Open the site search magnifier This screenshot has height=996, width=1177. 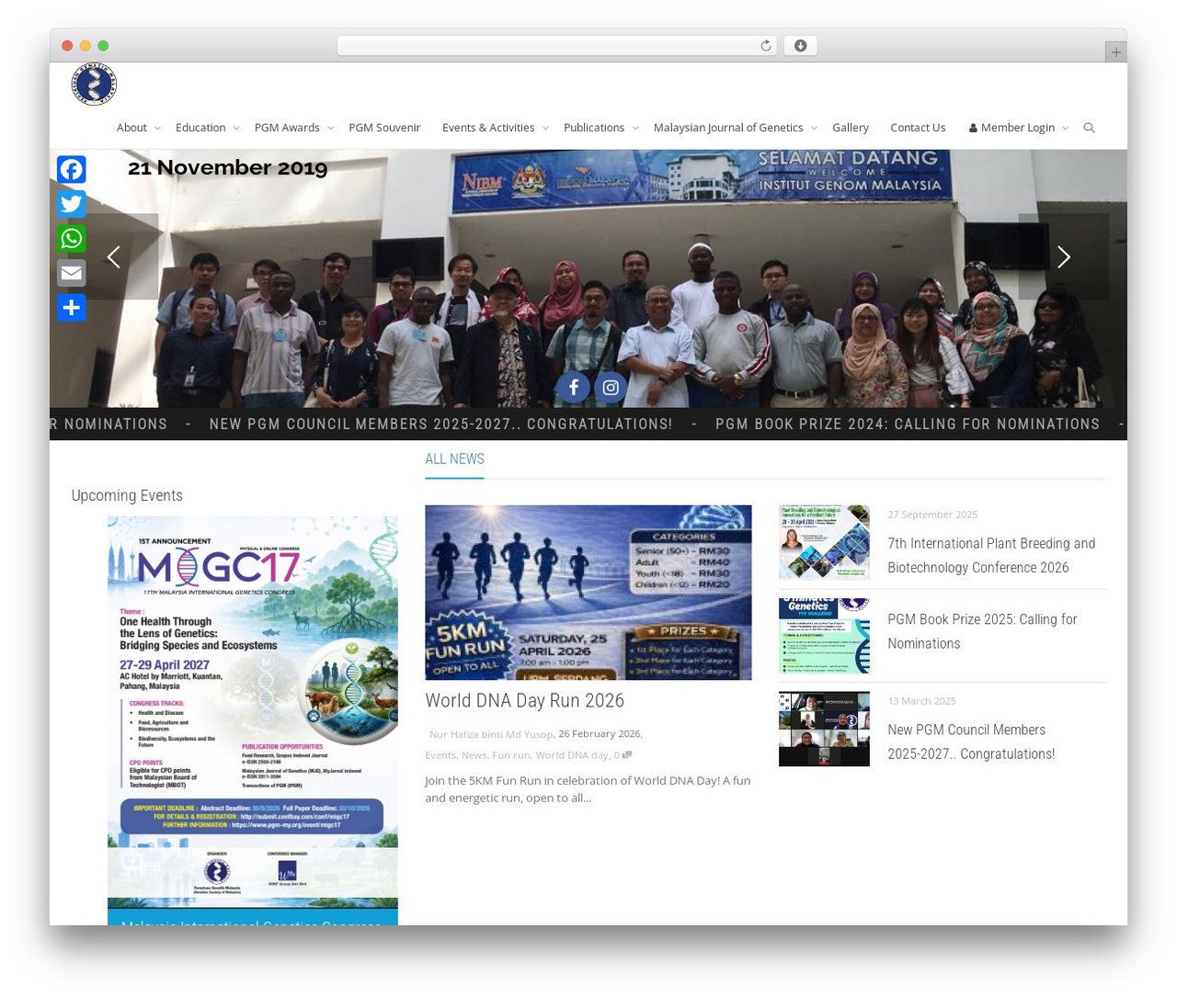click(x=1090, y=128)
